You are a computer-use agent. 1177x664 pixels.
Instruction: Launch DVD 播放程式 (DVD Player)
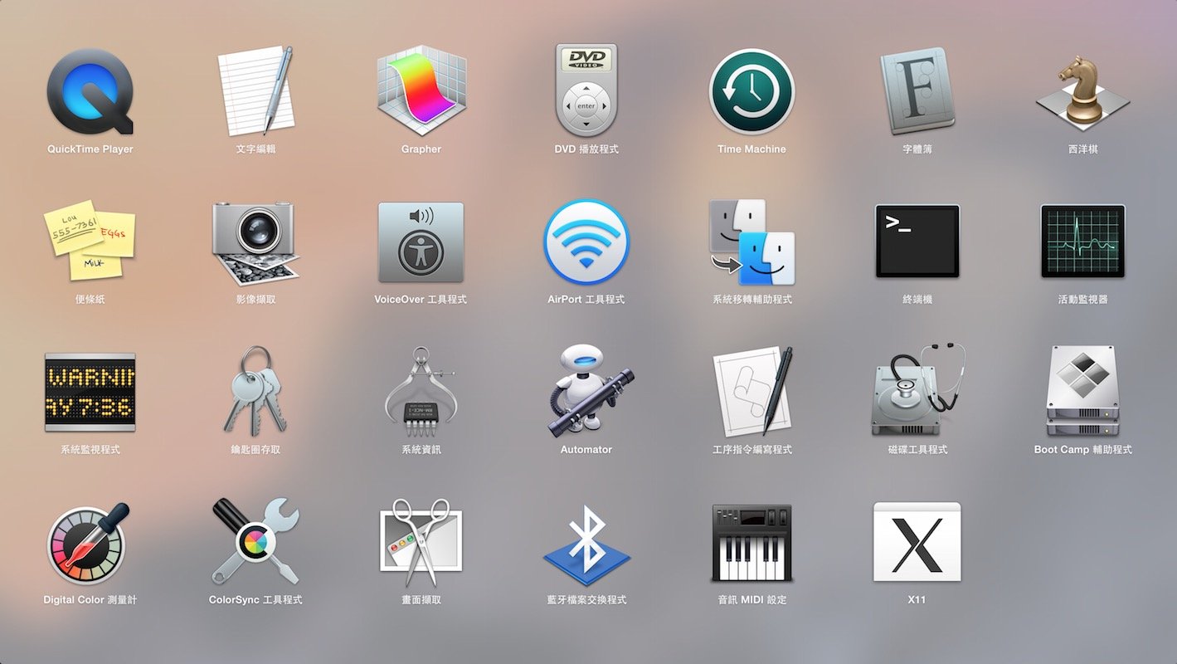(586, 90)
